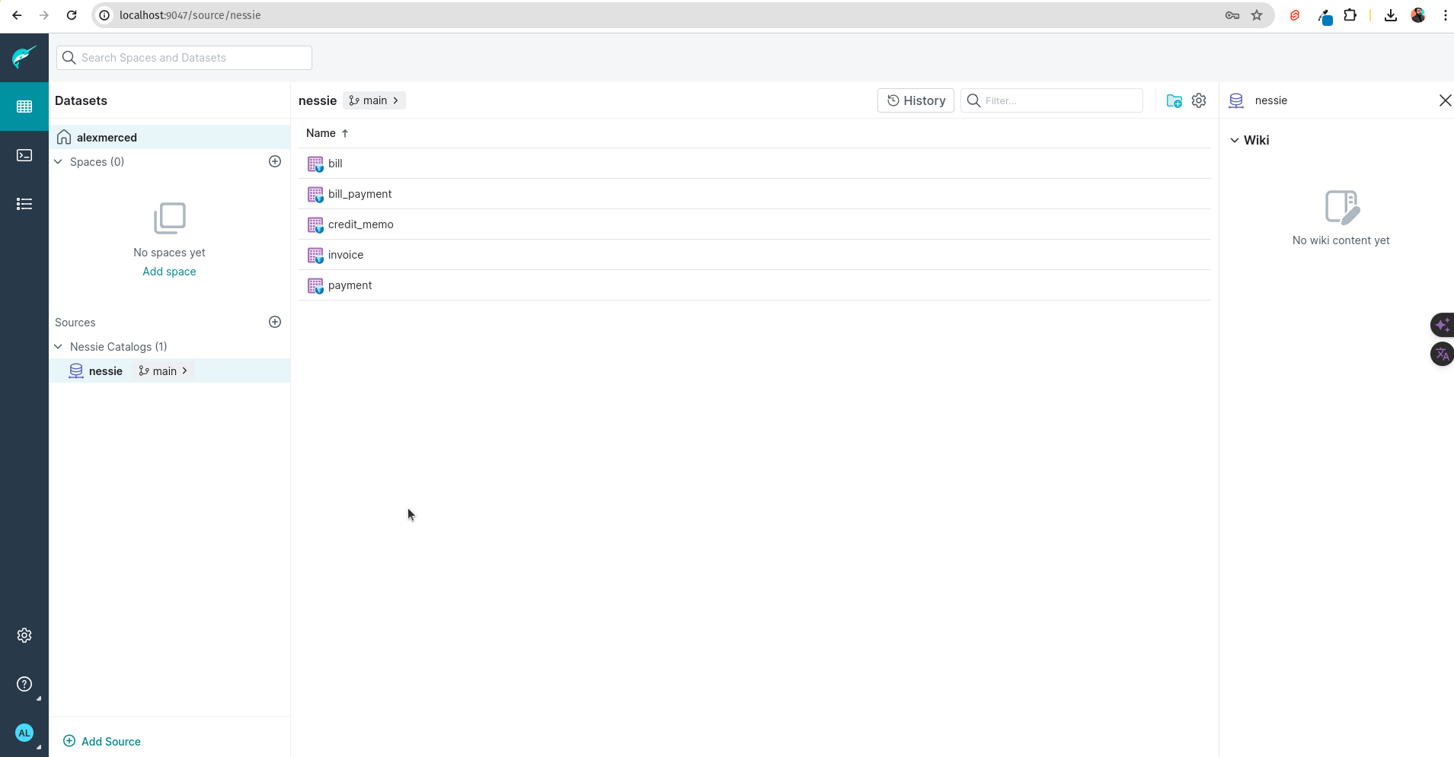Select the alexmerced home space
The width and height of the screenshot is (1454, 757).
[x=107, y=137]
